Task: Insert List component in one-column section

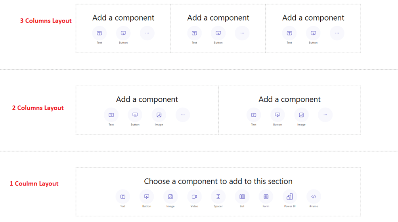Action: pos(242,197)
